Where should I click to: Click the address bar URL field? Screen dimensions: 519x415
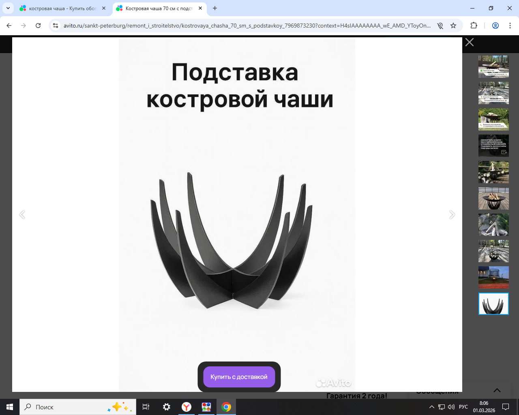(x=247, y=26)
